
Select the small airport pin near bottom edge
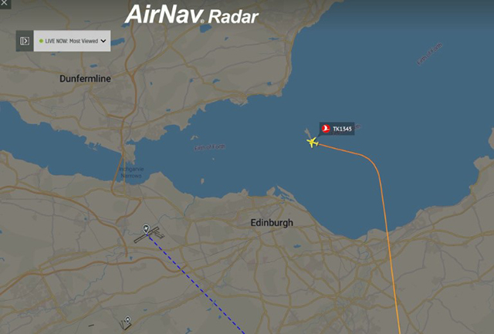coord(127,320)
